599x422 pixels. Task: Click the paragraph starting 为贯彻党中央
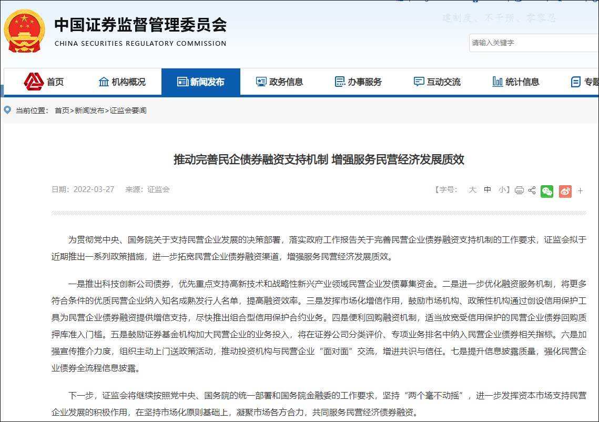pos(319,248)
